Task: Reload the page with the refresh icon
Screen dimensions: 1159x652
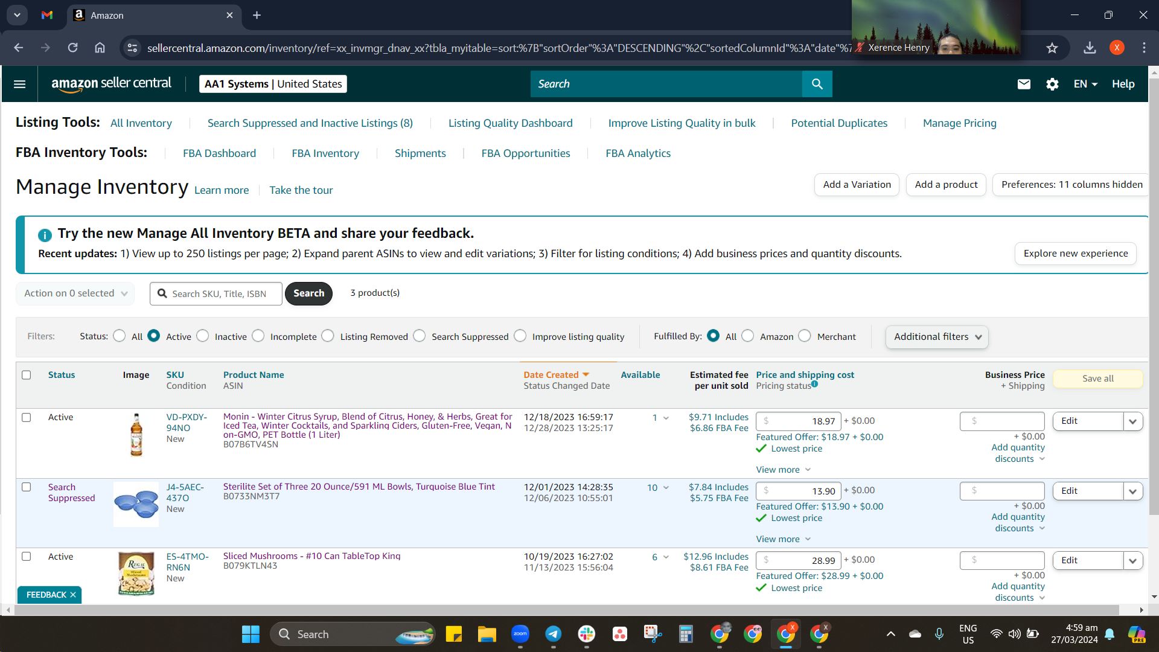Action: coord(72,48)
